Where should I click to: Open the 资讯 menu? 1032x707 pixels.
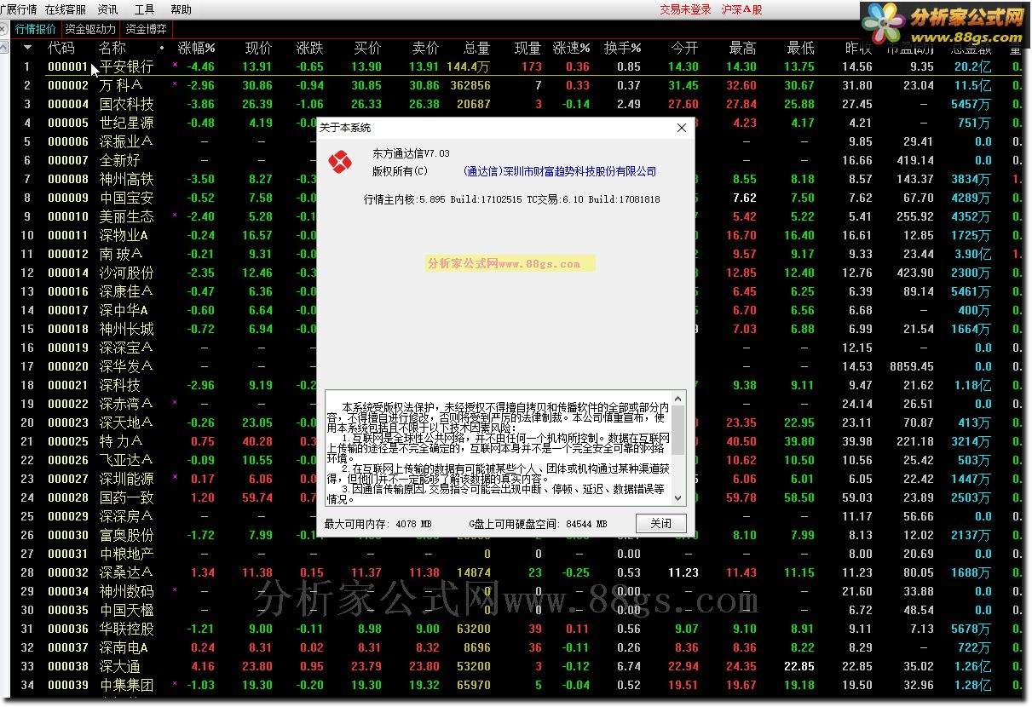click(x=108, y=9)
